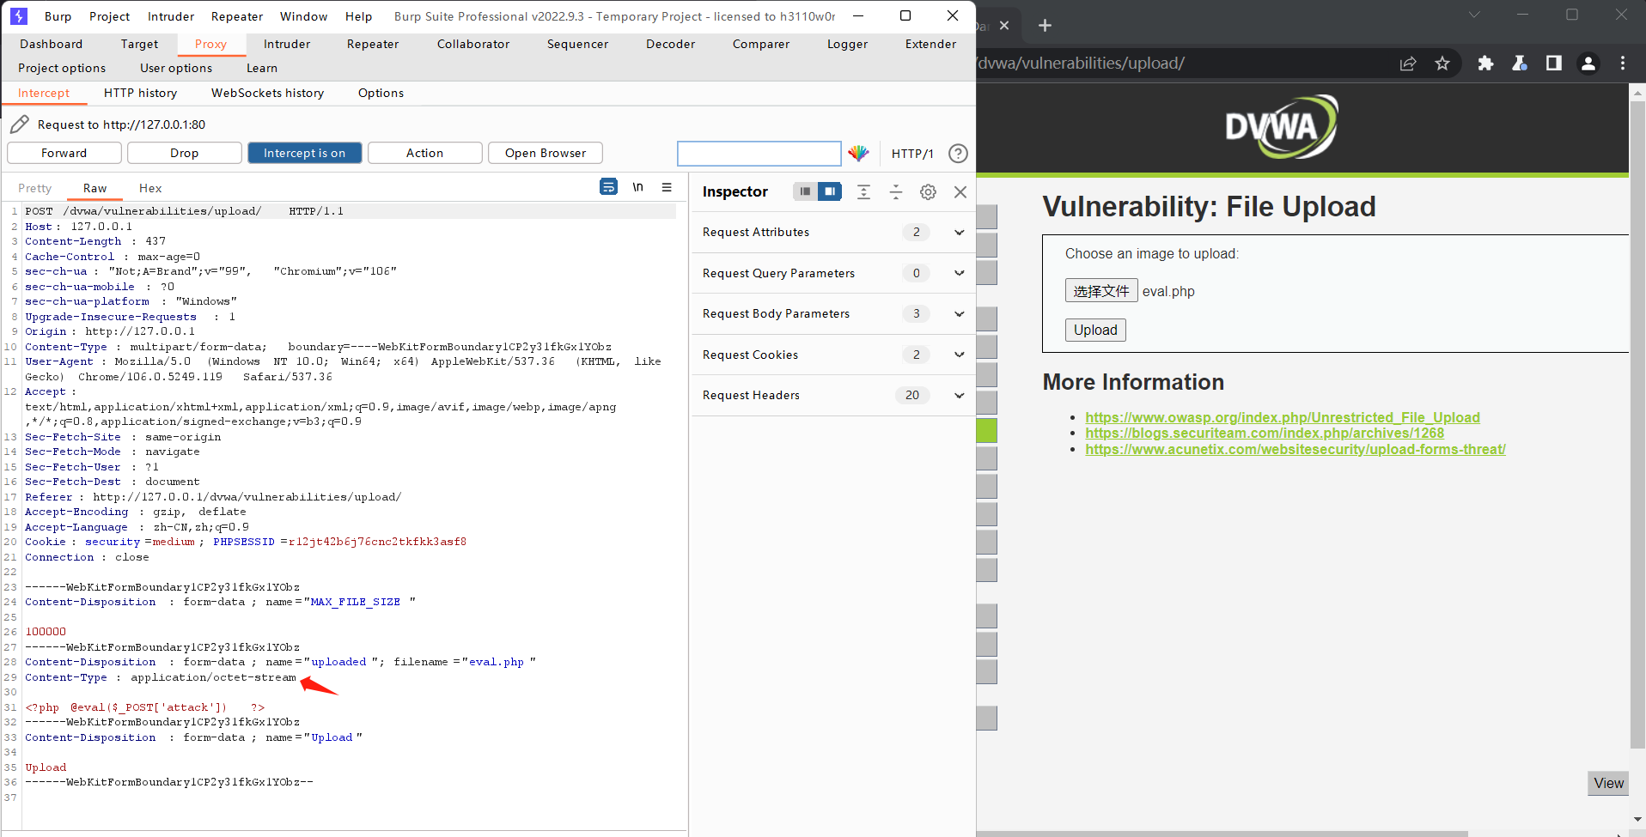Open new browser tab plus icon
The height and width of the screenshot is (837, 1646).
coord(1045,26)
